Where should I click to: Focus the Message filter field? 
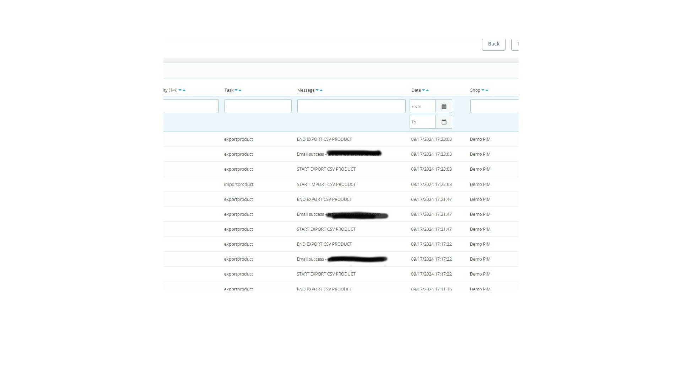point(351,106)
